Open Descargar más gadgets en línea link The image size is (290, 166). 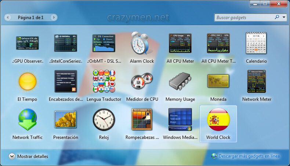[x=249, y=156]
